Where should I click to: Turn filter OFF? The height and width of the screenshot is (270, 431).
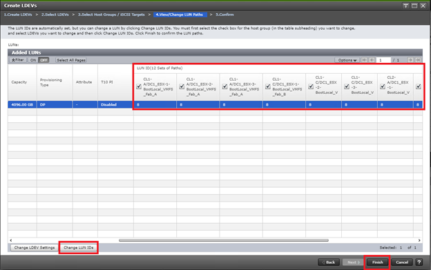[44, 60]
